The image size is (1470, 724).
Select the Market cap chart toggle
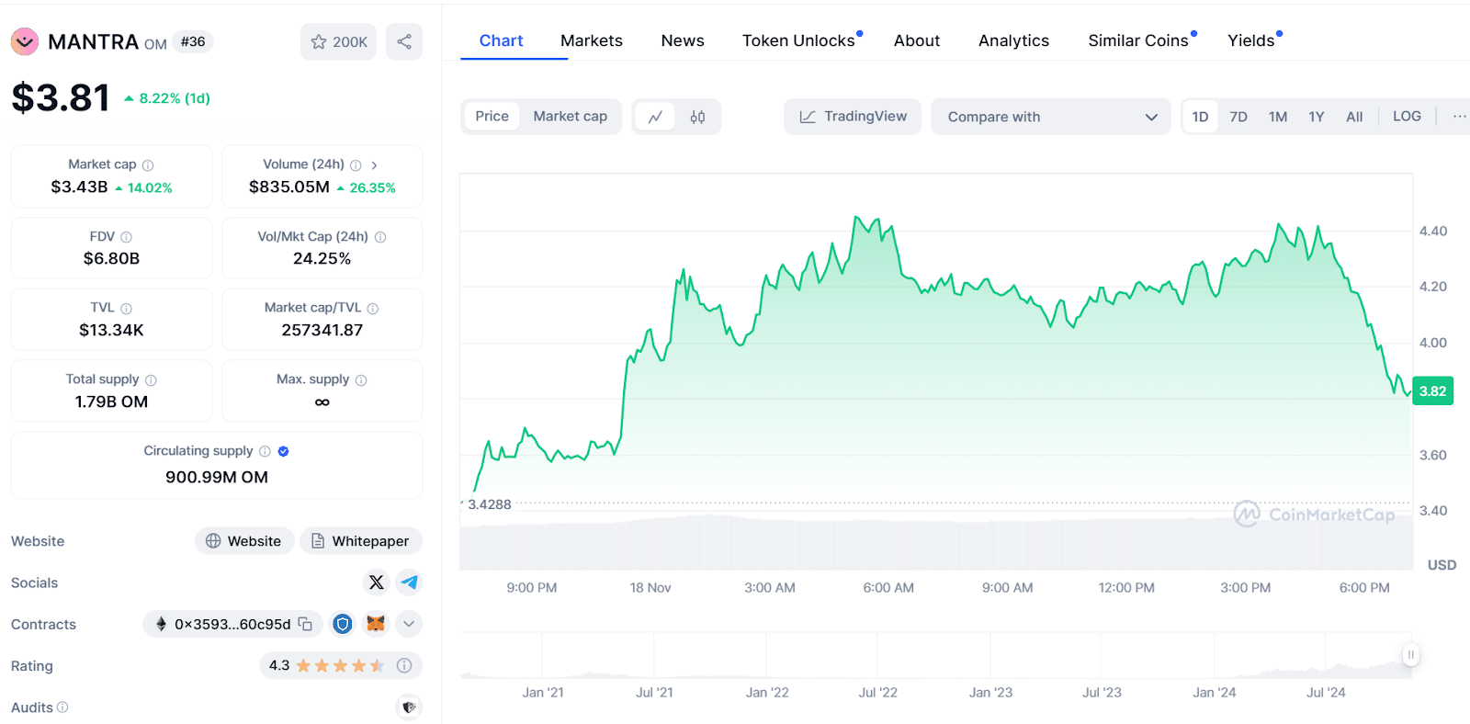571,117
